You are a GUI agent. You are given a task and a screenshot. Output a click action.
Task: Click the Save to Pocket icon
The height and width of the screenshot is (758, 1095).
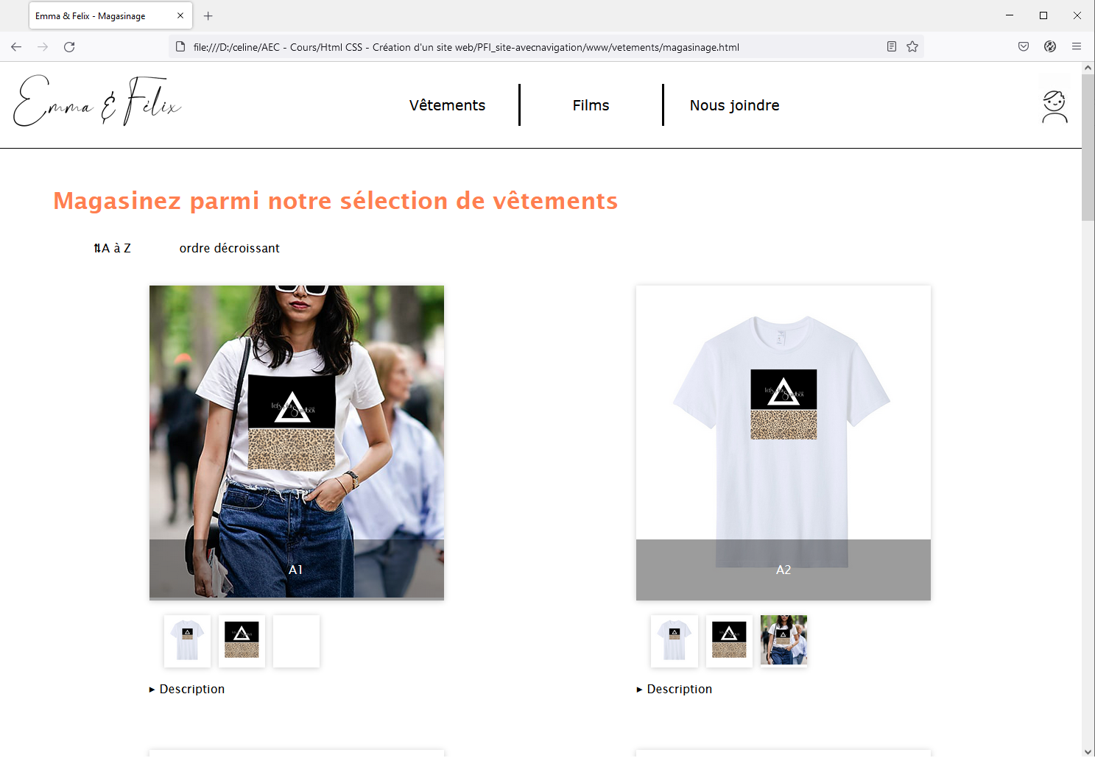coord(1024,46)
